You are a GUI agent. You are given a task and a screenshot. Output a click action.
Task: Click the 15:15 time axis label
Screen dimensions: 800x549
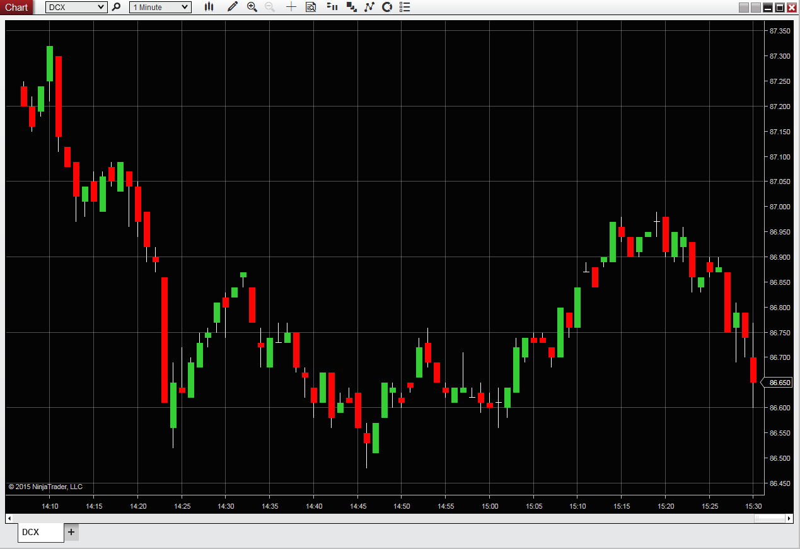[622, 506]
